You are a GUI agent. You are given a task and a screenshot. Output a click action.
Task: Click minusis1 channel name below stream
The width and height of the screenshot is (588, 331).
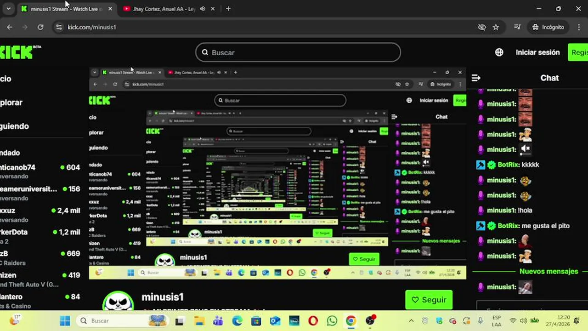coord(163,297)
